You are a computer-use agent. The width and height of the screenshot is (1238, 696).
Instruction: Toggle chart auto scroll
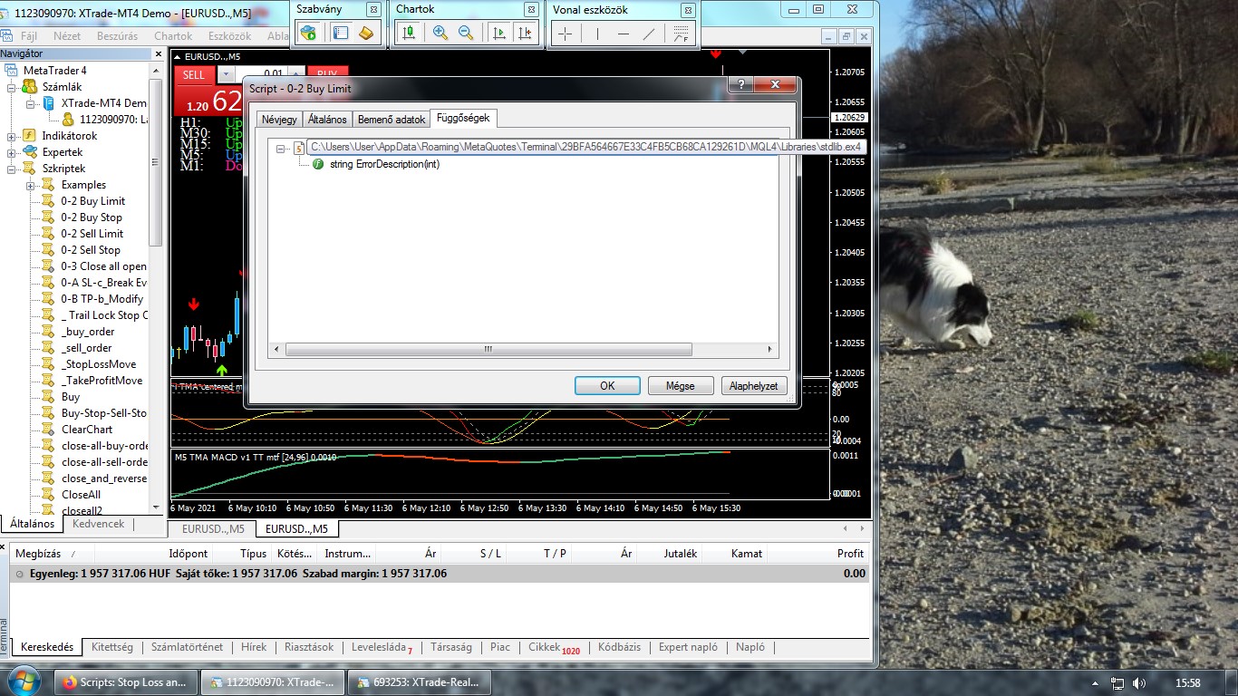(x=499, y=33)
